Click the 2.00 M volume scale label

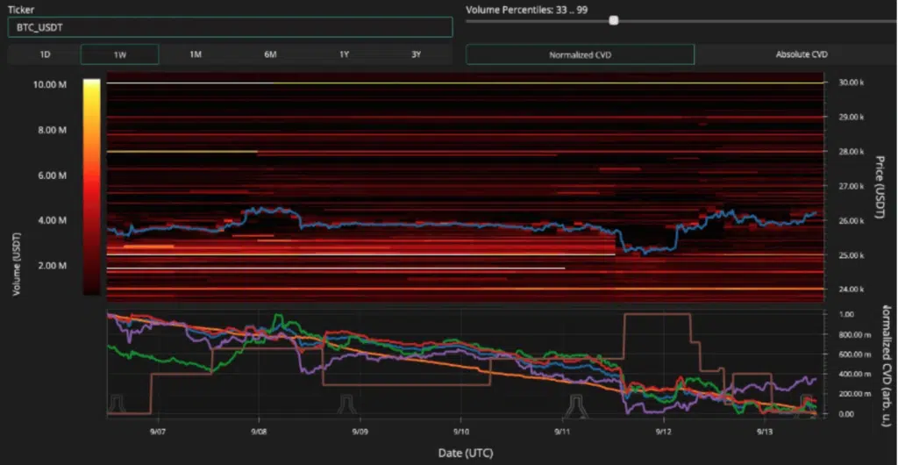52,266
